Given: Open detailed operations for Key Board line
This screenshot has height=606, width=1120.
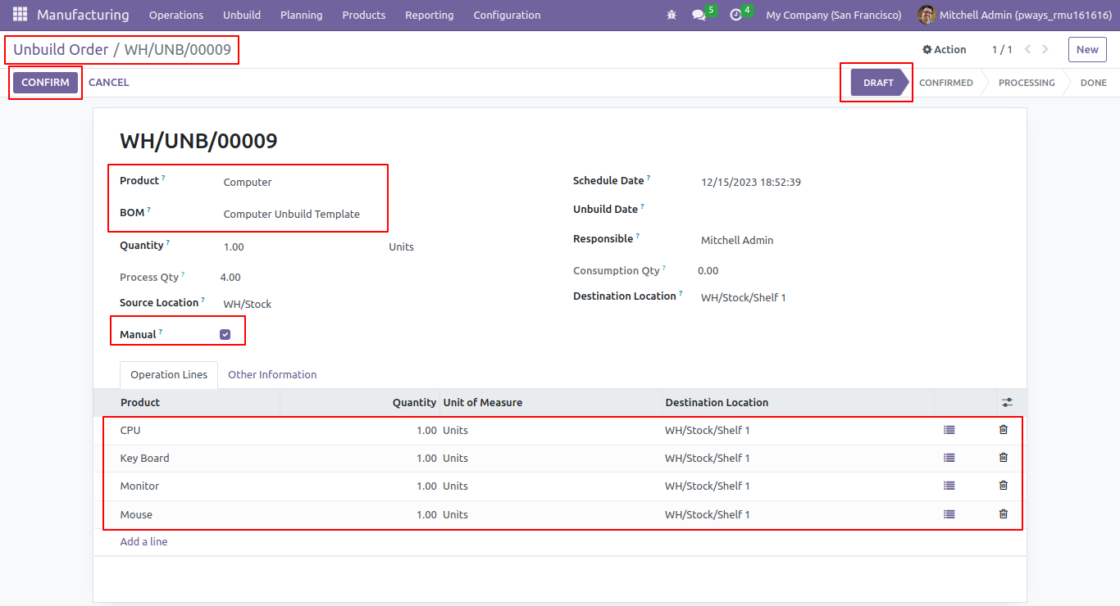Looking at the screenshot, I should [x=949, y=458].
